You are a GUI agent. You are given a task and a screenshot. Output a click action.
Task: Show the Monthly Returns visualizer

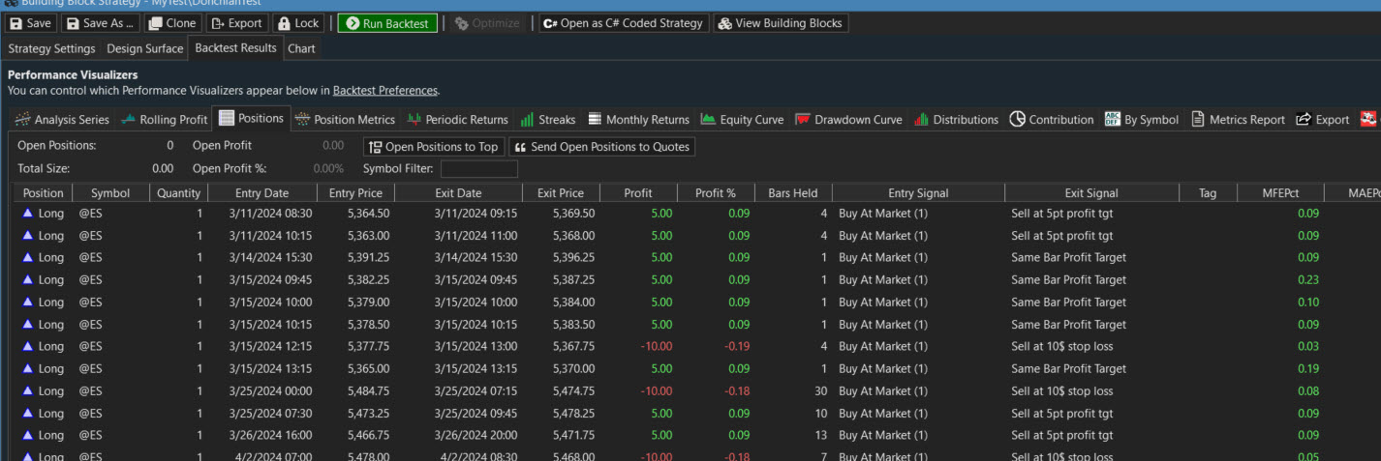638,120
